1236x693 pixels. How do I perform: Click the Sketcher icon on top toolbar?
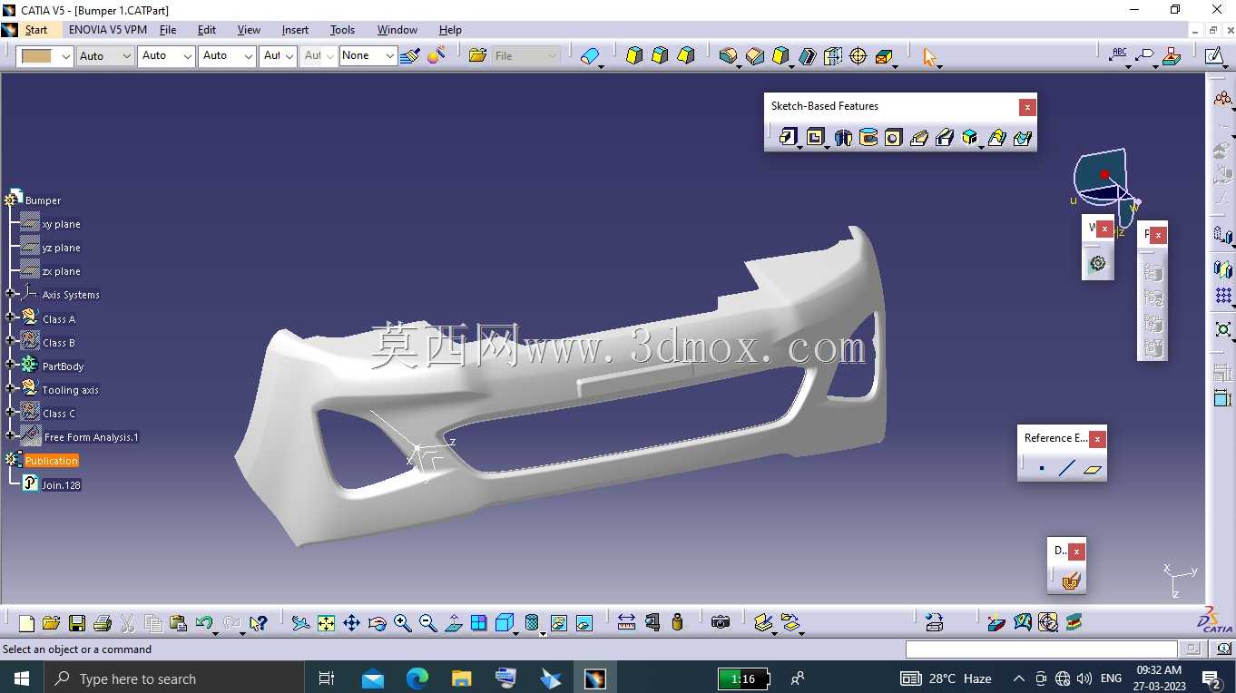[x=1214, y=56]
